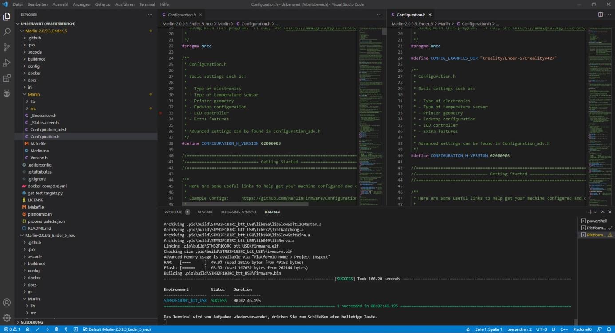Open the Datei menu
The width and height of the screenshot is (615, 333).
(x=17, y=4)
